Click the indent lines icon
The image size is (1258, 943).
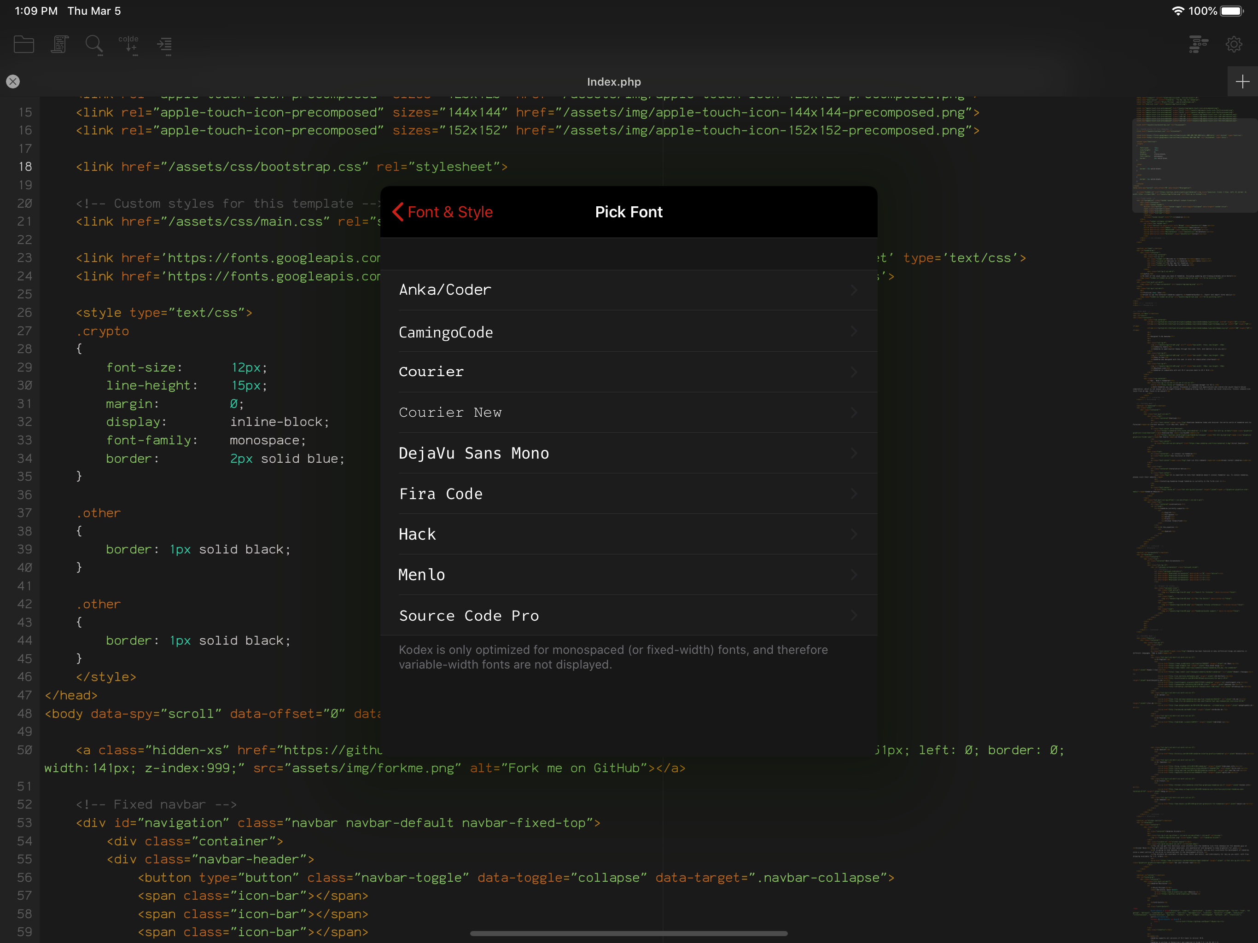[165, 44]
